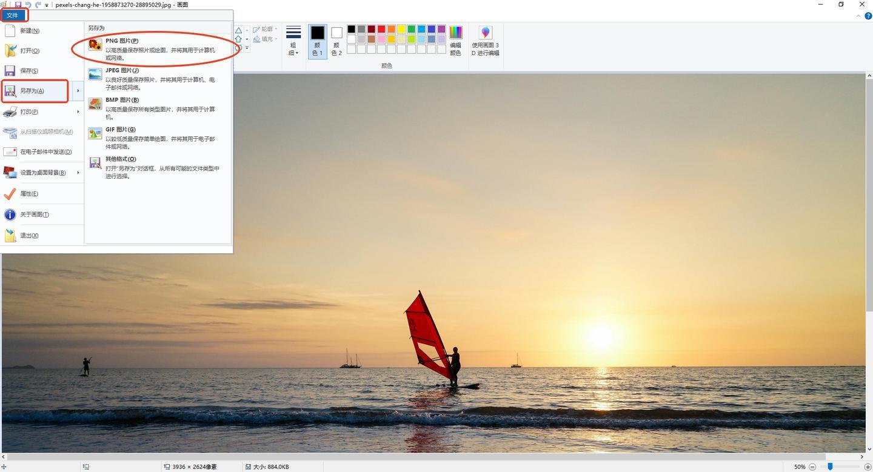Pick the red swatch in palette
Viewport: 873px width, 472px height.
[x=381, y=29]
